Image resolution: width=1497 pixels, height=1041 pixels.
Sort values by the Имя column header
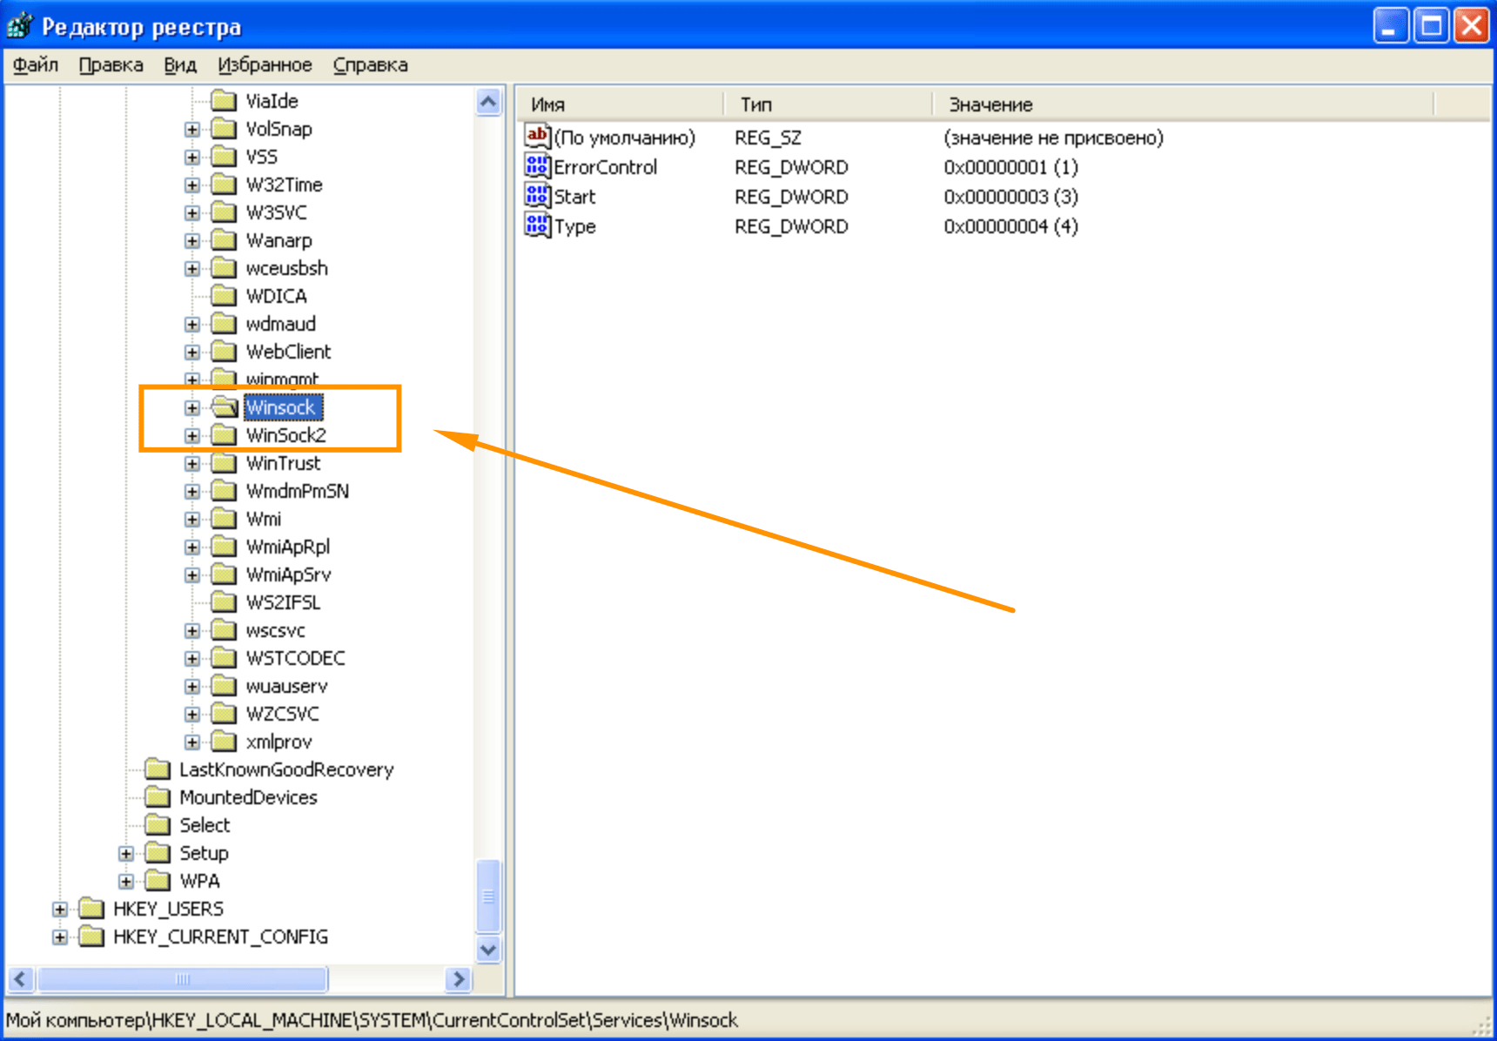coord(621,104)
